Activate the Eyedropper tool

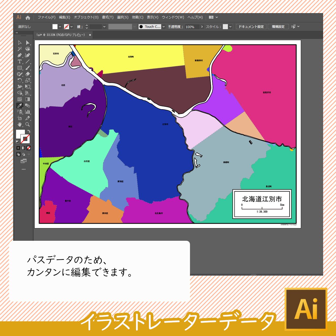pyautogui.click(x=20, y=106)
